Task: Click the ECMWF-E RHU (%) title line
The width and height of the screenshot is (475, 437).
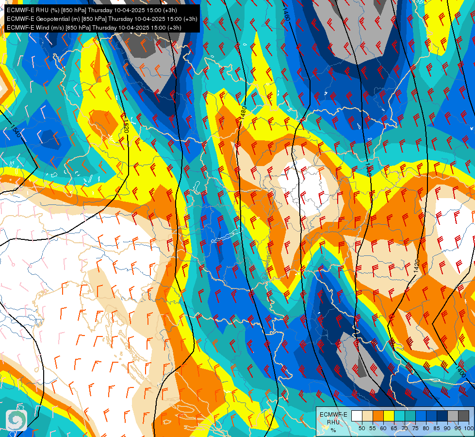Action: [x=92, y=10]
